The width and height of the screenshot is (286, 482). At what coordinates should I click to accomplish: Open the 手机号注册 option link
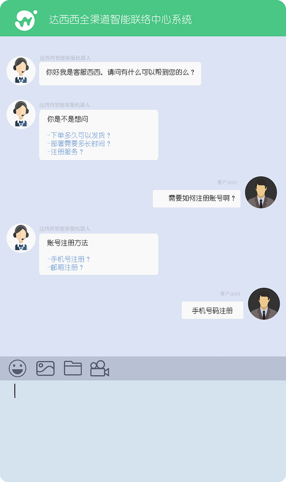68,259
